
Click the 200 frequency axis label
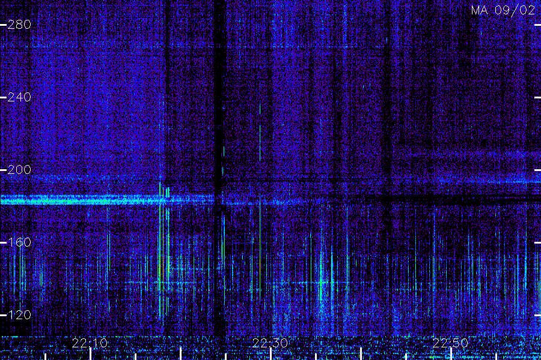click(19, 169)
